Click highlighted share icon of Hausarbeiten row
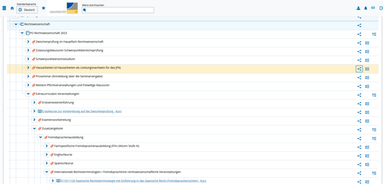The image size is (383, 184). tap(359, 69)
